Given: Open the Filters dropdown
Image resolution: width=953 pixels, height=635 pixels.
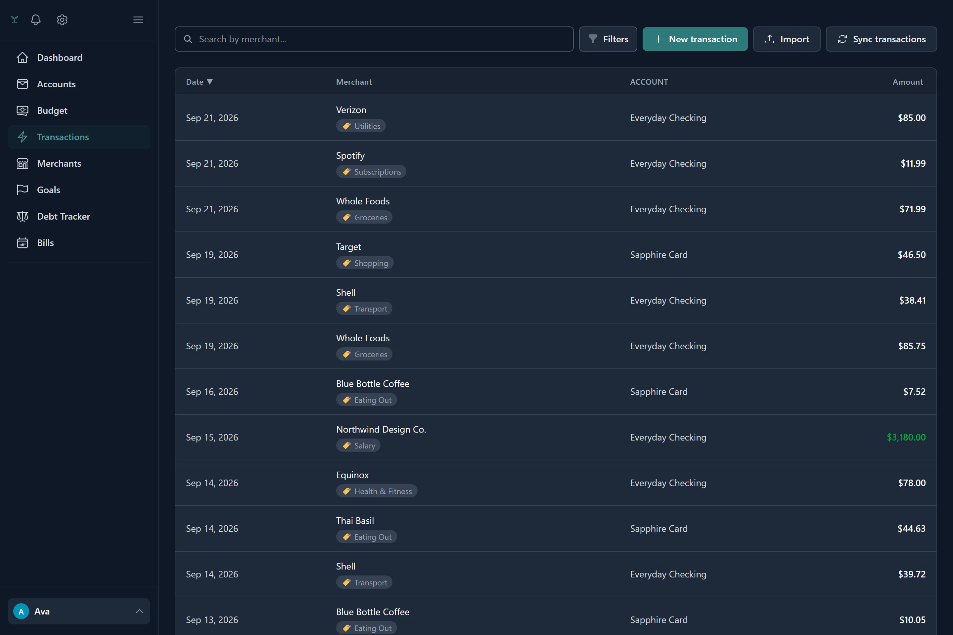Looking at the screenshot, I should point(608,39).
